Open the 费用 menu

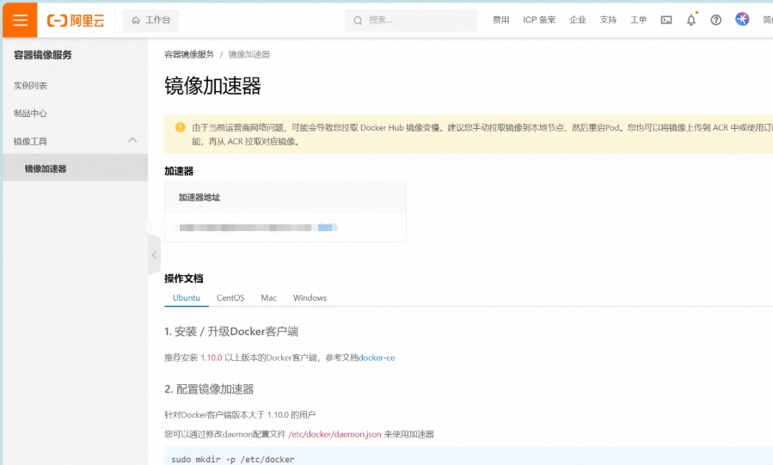click(501, 20)
